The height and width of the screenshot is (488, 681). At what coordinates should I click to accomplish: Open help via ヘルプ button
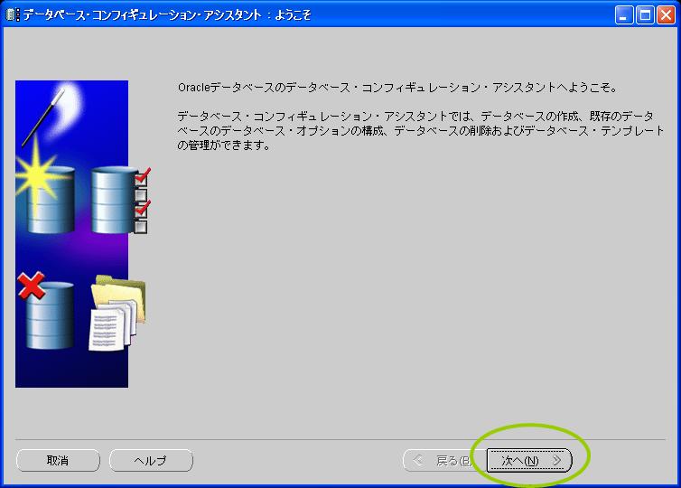(151, 460)
